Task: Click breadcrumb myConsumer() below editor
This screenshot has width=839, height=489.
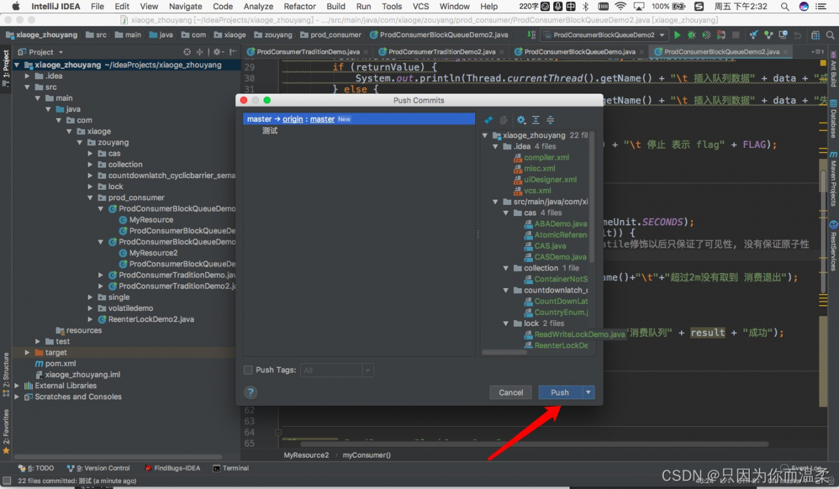Action: (x=366, y=455)
